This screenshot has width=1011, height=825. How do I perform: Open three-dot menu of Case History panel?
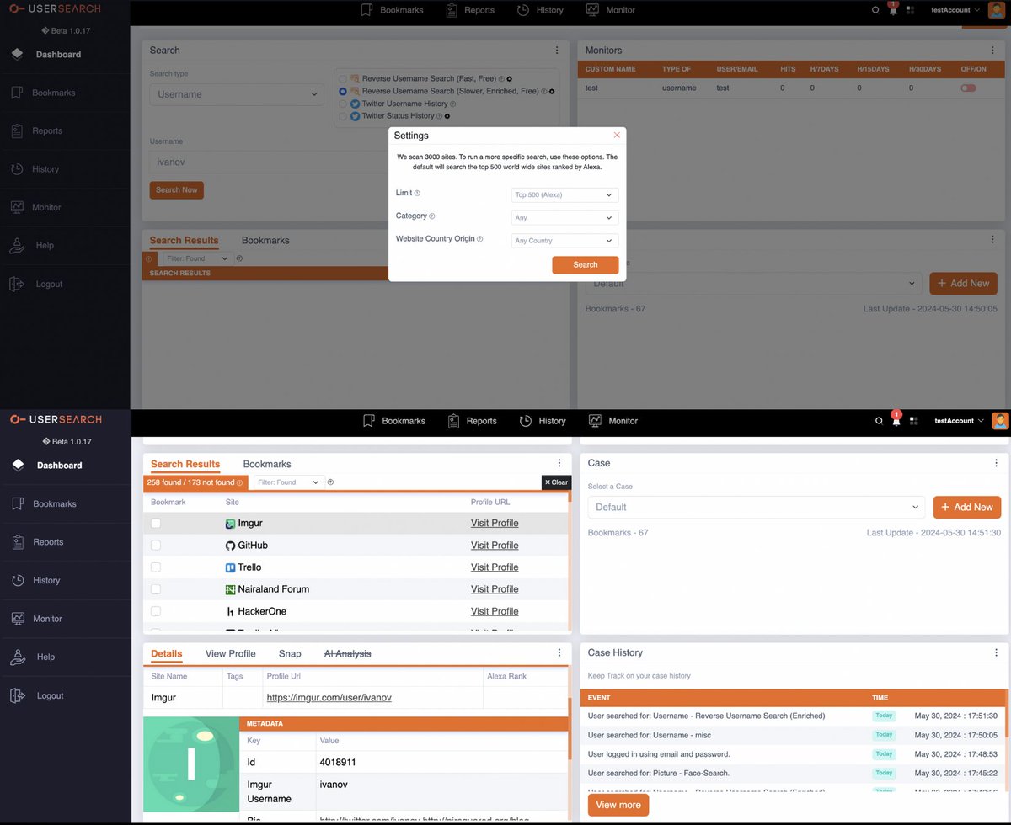point(996,652)
